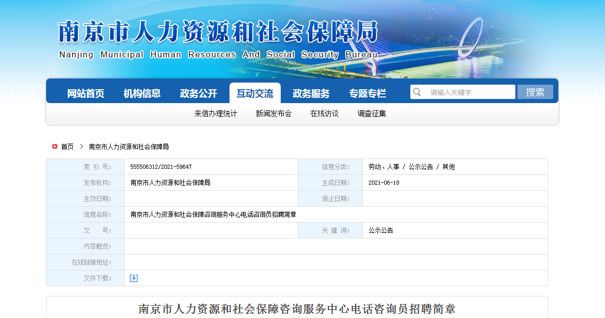Click the 信息名称 label
This screenshot has height=318, width=605.
pyautogui.click(x=98, y=214)
